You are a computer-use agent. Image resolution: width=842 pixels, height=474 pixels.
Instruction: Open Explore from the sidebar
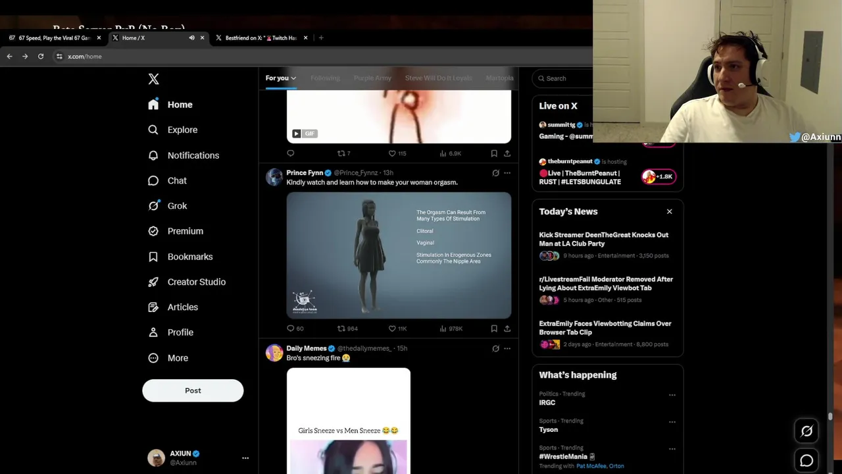[172, 130]
